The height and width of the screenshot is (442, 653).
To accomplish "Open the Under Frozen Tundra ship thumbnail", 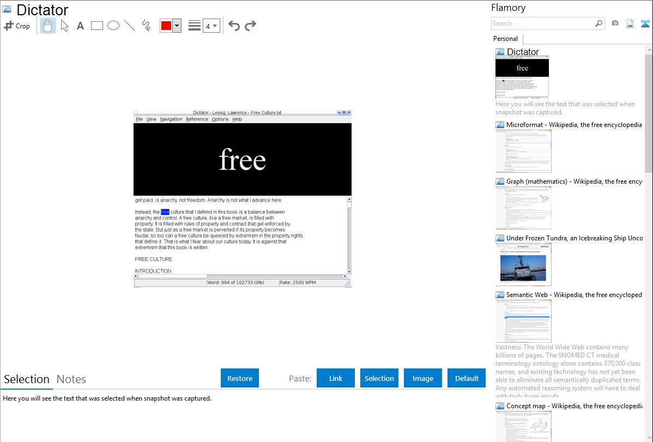I will click(x=523, y=264).
